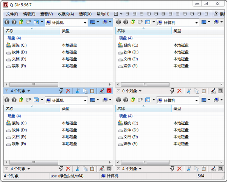Sort by 名称 column in top-left pane
Image resolution: width=227 pixels, height=182 pixels.
point(32,31)
